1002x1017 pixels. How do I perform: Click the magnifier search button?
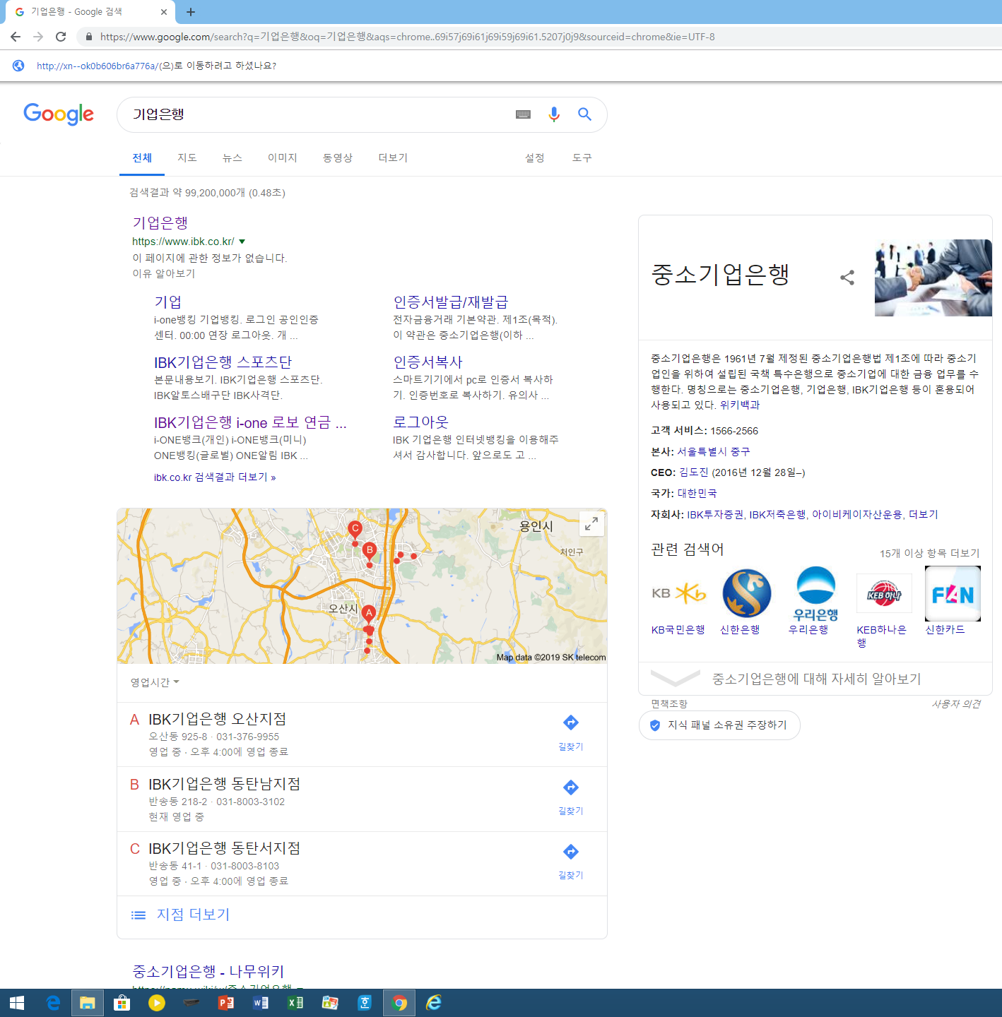[x=584, y=114]
